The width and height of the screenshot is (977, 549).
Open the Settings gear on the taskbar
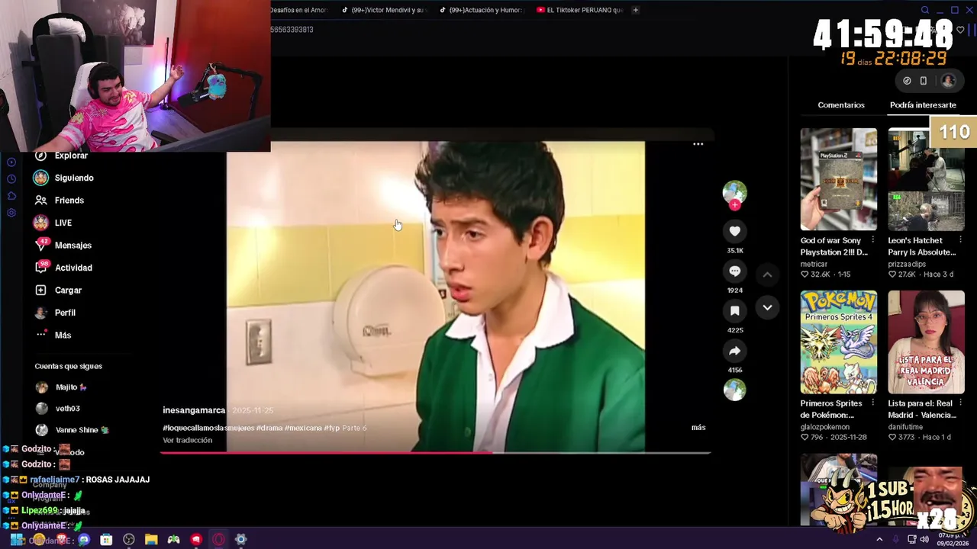[240, 539]
